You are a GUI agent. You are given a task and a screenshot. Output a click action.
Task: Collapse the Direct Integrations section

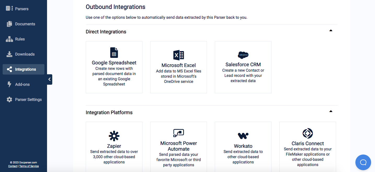331,30
